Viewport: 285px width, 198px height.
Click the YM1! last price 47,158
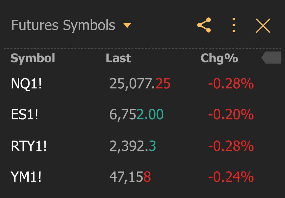[130, 177]
